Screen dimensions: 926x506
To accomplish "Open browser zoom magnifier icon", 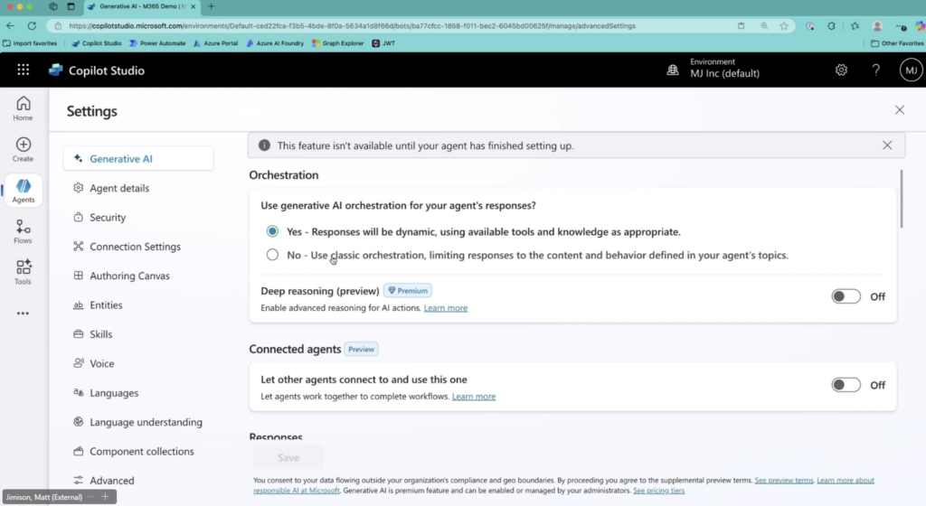I will pos(764,26).
